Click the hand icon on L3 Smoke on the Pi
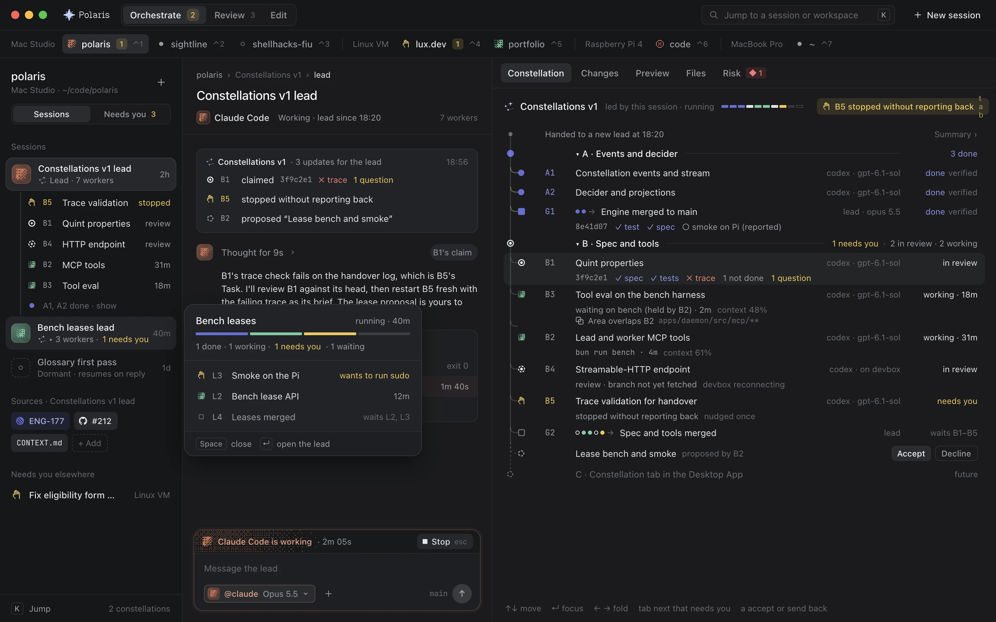 [201, 375]
